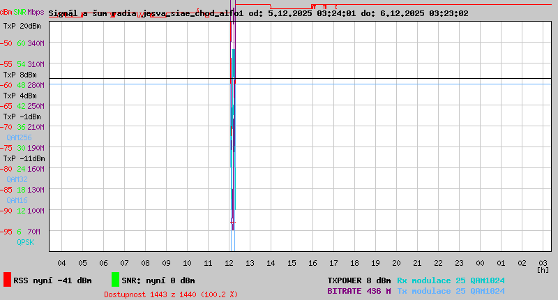Click the 12 hour mark on time axis
The image size is (558, 300).
click(229, 263)
